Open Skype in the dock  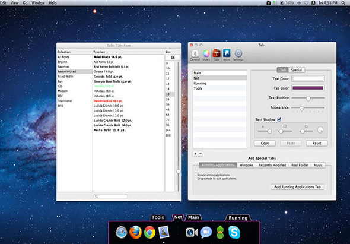click(x=234, y=232)
